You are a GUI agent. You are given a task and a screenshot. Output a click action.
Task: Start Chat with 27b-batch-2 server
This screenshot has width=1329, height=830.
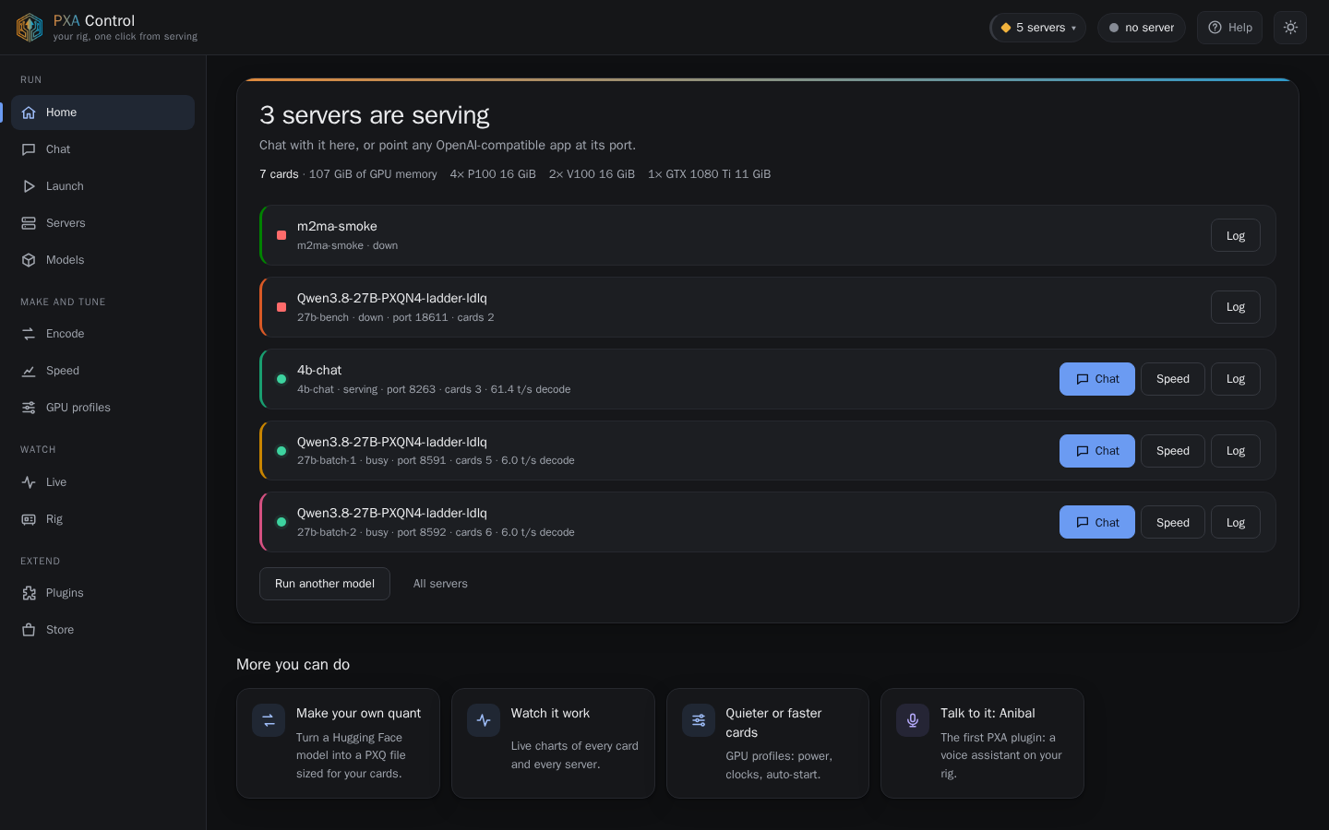pyautogui.click(x=1097, y=522)
